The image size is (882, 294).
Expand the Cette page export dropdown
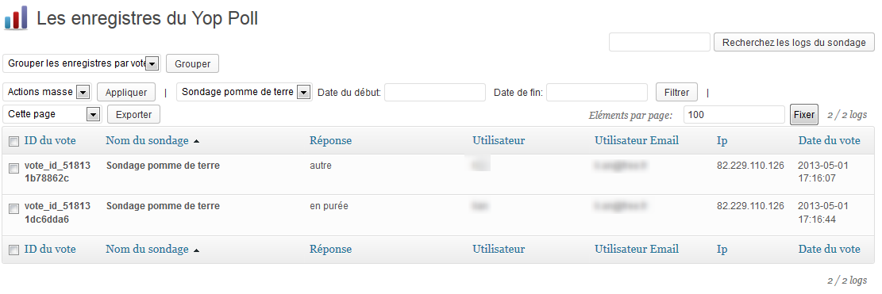[x=52, y=114]
